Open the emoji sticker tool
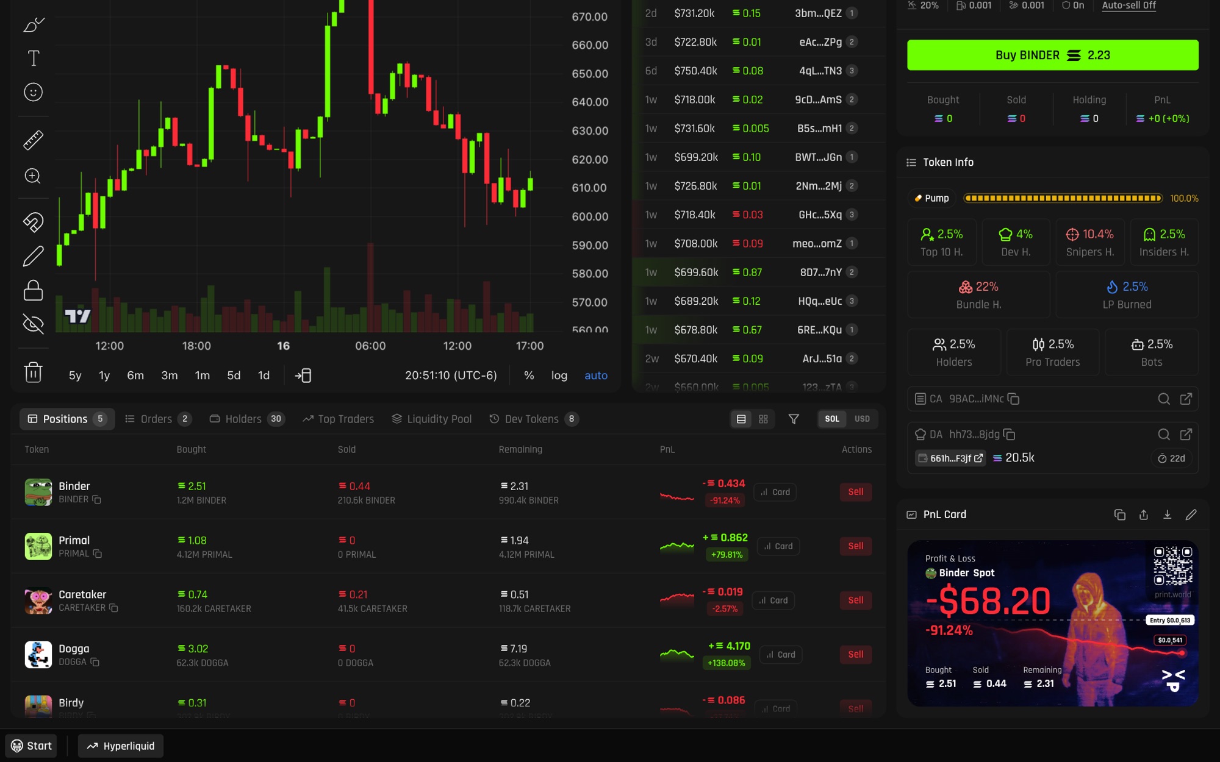 (34, 92)
